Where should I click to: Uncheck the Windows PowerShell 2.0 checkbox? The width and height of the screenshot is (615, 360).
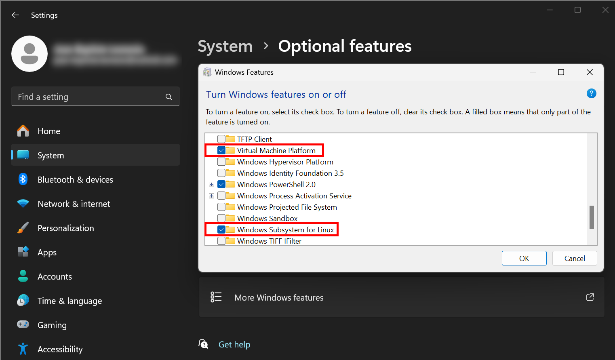[221, 184]
